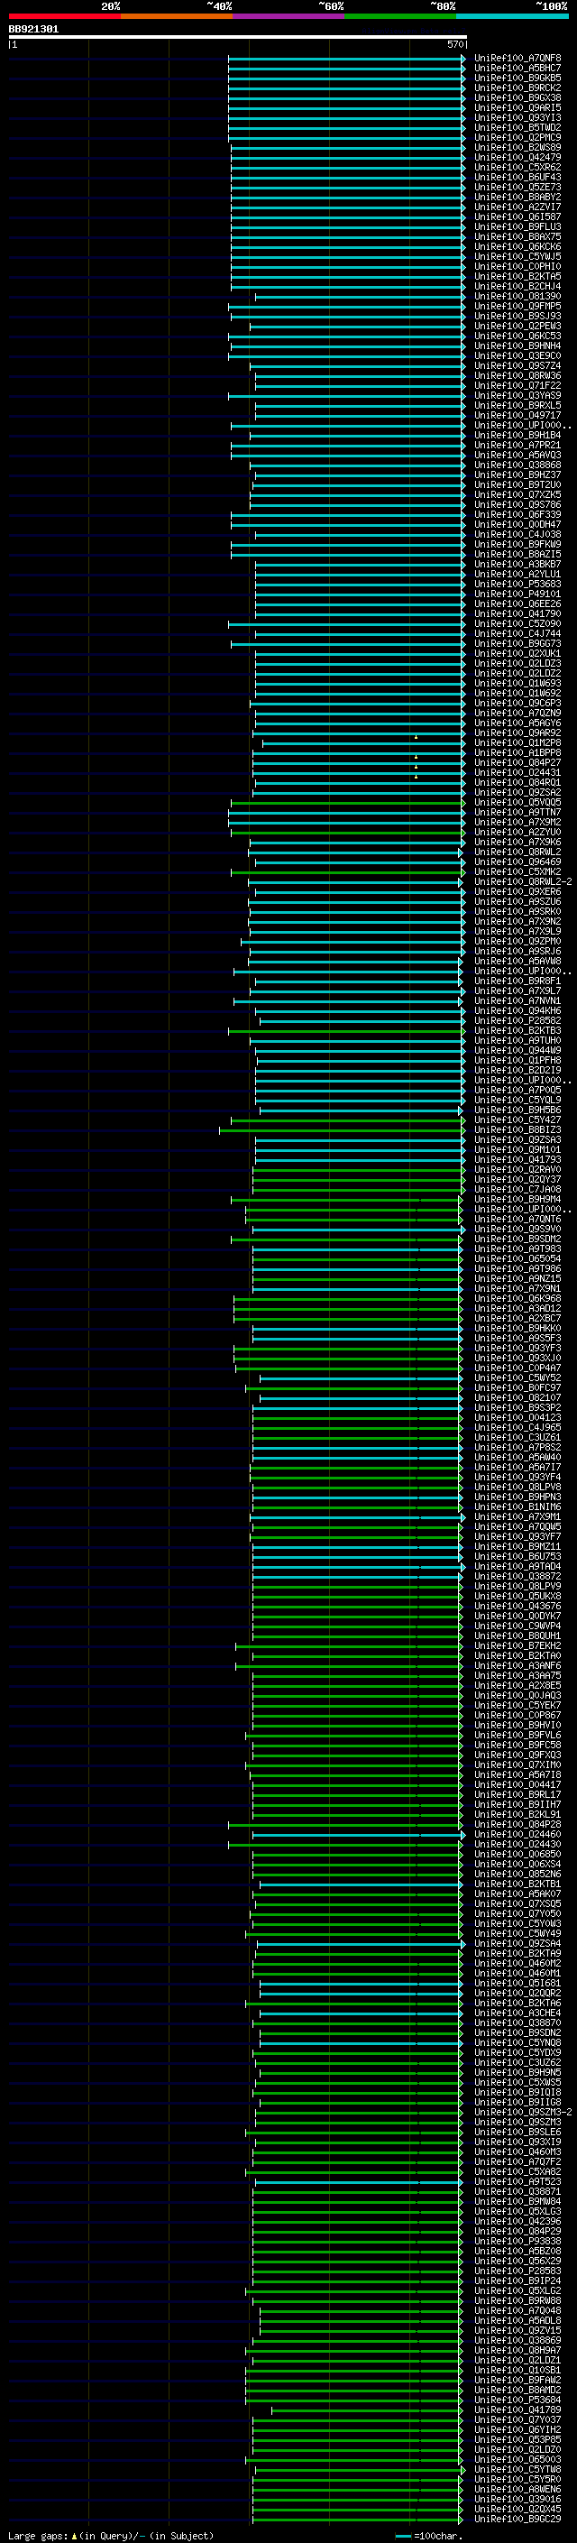
Task: Select UniRef100_C5XR62 label
Action: [x=517, y=167]
